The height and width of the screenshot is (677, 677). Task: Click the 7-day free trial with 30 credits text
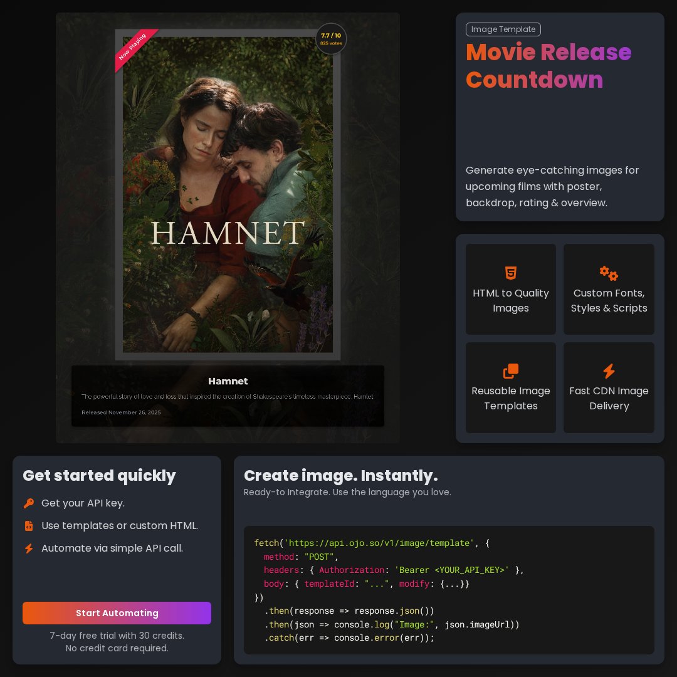pyautogui.click(x=117, y=636)
